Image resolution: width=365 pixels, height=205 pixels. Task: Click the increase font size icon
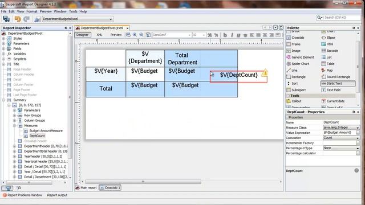(x=210, y=35)
